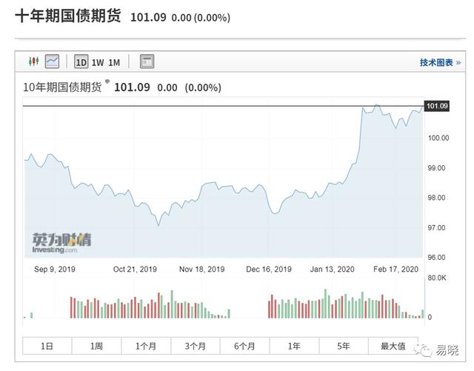Click the 99.00 price axis value
The width and height of the screenshot is (474, 371).
coord(436,168)
